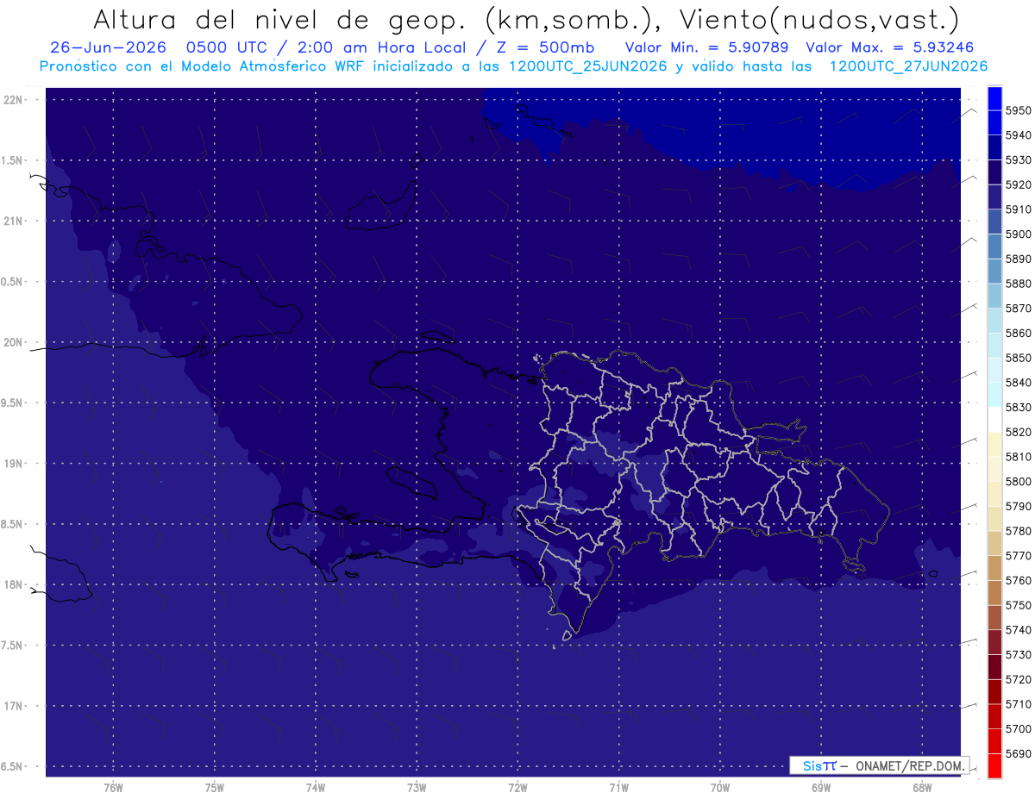Click the '6.5N' latitude axis label
Image resolution: width=1035 pixels, height=799 pixels.
click(12, 767)
